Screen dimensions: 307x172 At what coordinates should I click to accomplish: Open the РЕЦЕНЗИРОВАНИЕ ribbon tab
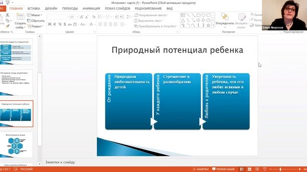click(x=148, y=9)
